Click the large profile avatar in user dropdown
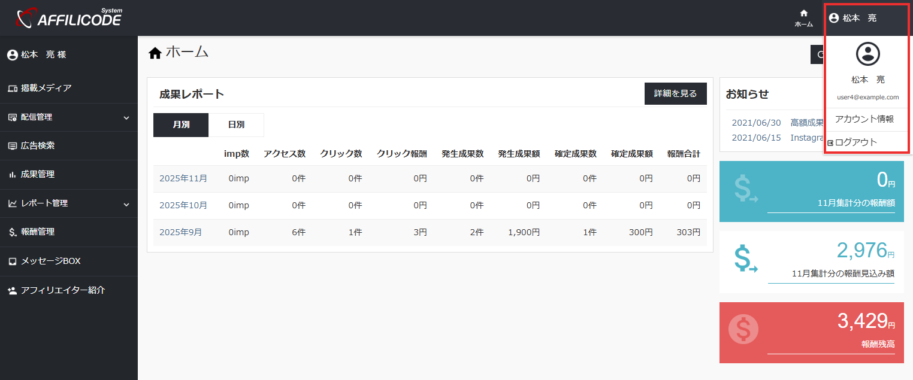Viewport: 913px width, 380px height. point(867,54)
